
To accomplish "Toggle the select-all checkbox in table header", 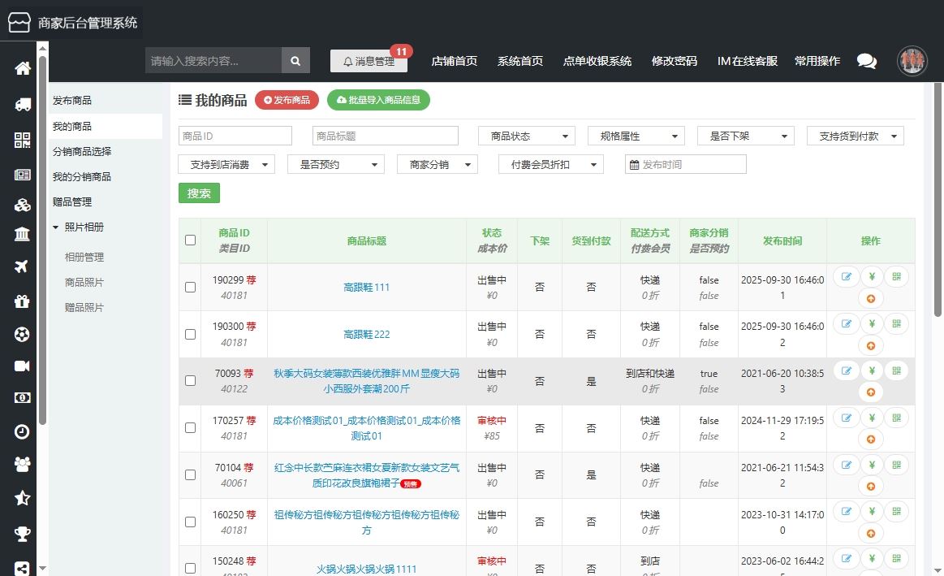I will (190, 240).
